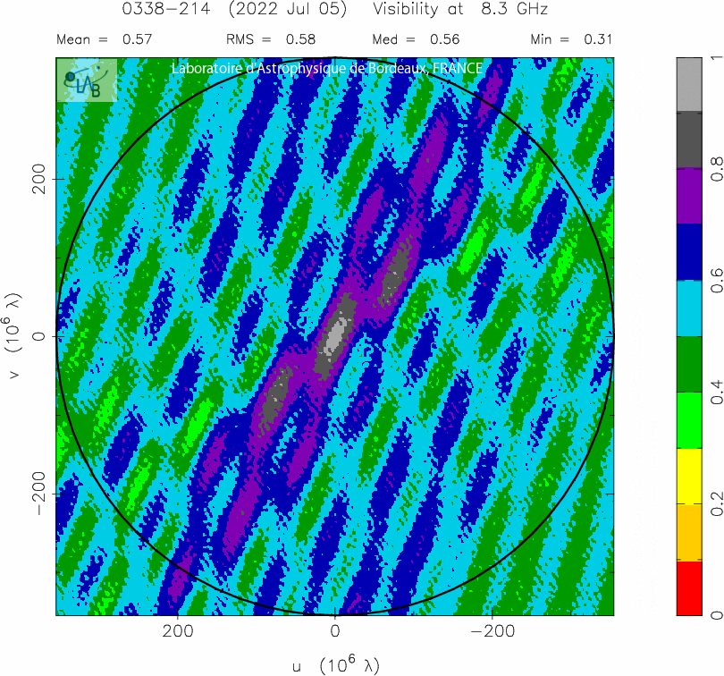Click the Laboratoire d'Astrophysique de Bordeaux caption
Viewport: 724px width, 676px height.
click(x=326, y=69)
